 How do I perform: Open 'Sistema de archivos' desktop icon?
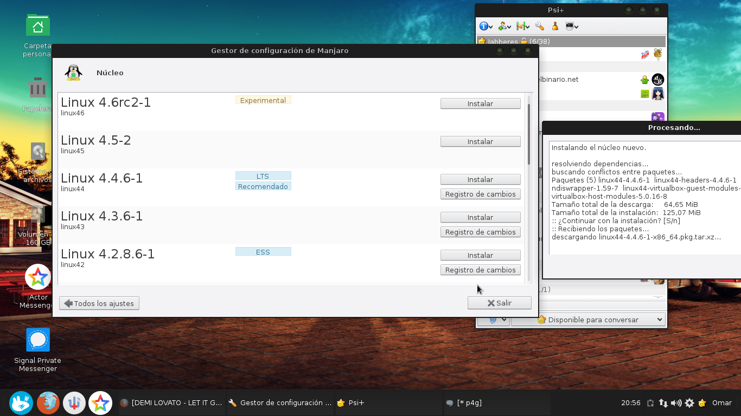[x=38, y=162]
